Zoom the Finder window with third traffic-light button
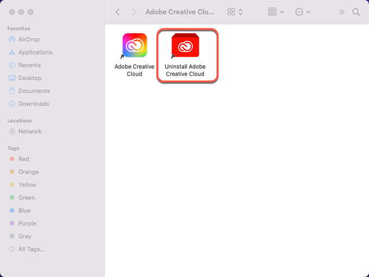The width and height of the screenshot is (369, 277). click(30, 12)
